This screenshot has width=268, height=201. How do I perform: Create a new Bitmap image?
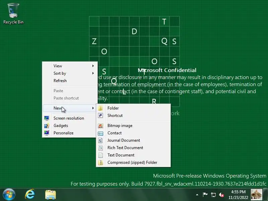[x=133, y=126]
